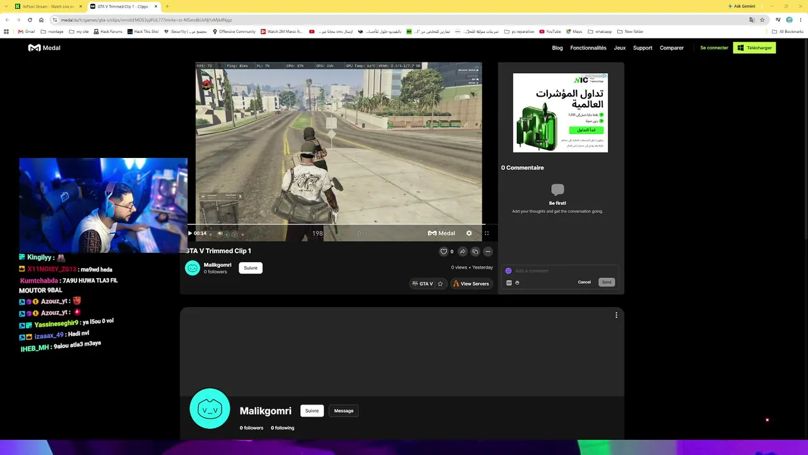The image size is (808, 455).
Task: Go to the Medal home logo
Action: [44, 47]
